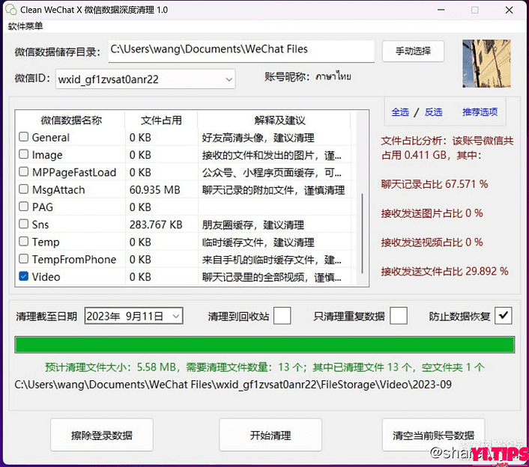This screenshot has width=529, height=467.
Task: Toggle the 只清理重复数据 checkbox
Action: [399, 316]
